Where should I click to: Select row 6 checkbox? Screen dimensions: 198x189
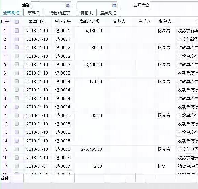point(17,73)
